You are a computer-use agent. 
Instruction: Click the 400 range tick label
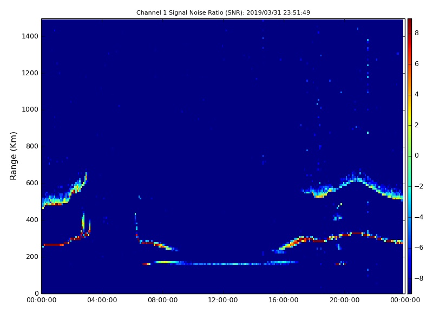click(32, 220)
